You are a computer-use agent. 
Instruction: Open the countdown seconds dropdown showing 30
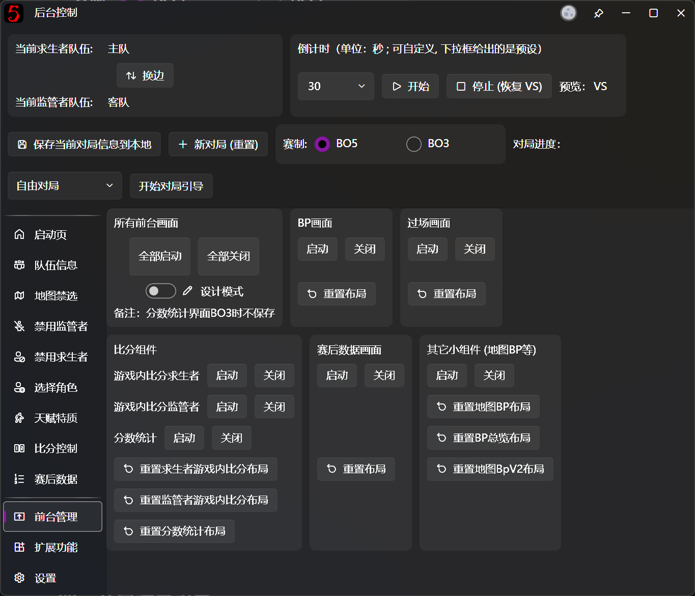(336, 86)
